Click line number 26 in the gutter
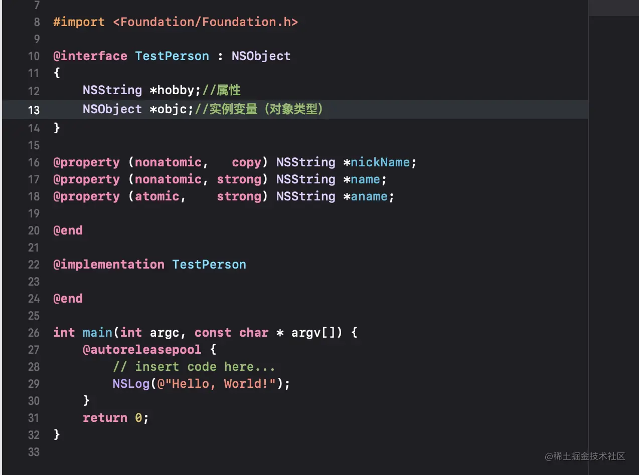The height and width of the screenshot is (475, 639). pos(34,333)
